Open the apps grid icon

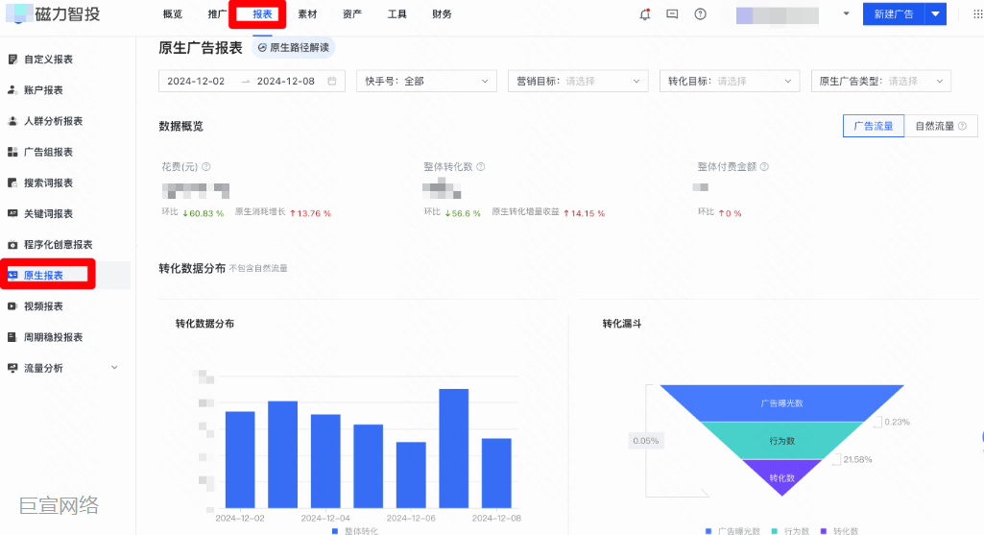tap(977, 13)
